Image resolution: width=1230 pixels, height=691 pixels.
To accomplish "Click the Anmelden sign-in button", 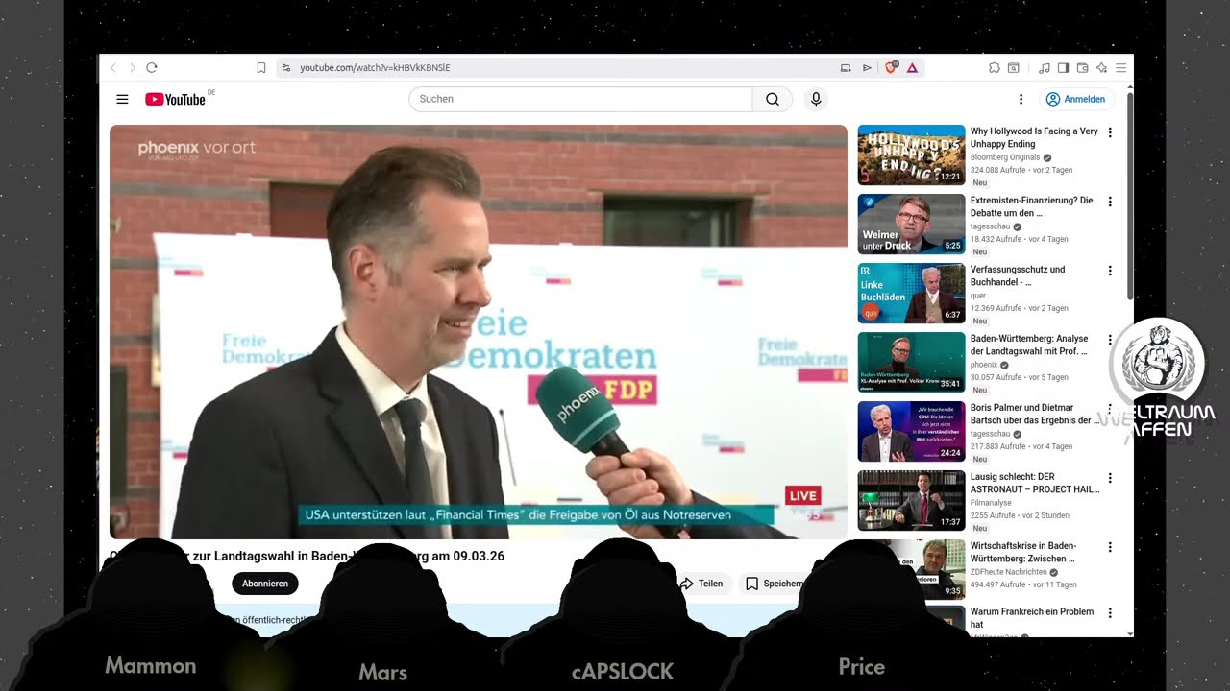I will [x=1076, y=99].
